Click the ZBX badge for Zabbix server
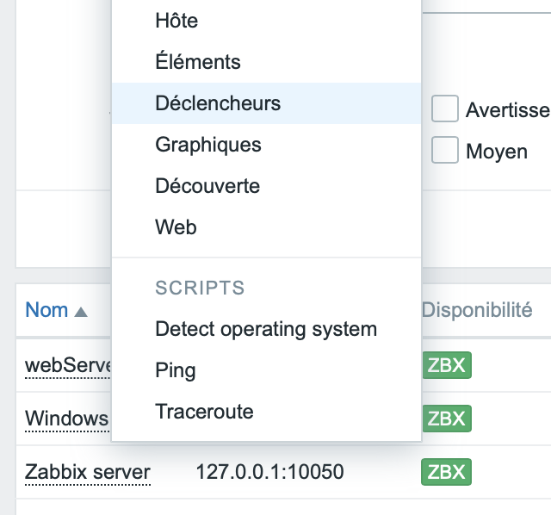 click(446, 472)
